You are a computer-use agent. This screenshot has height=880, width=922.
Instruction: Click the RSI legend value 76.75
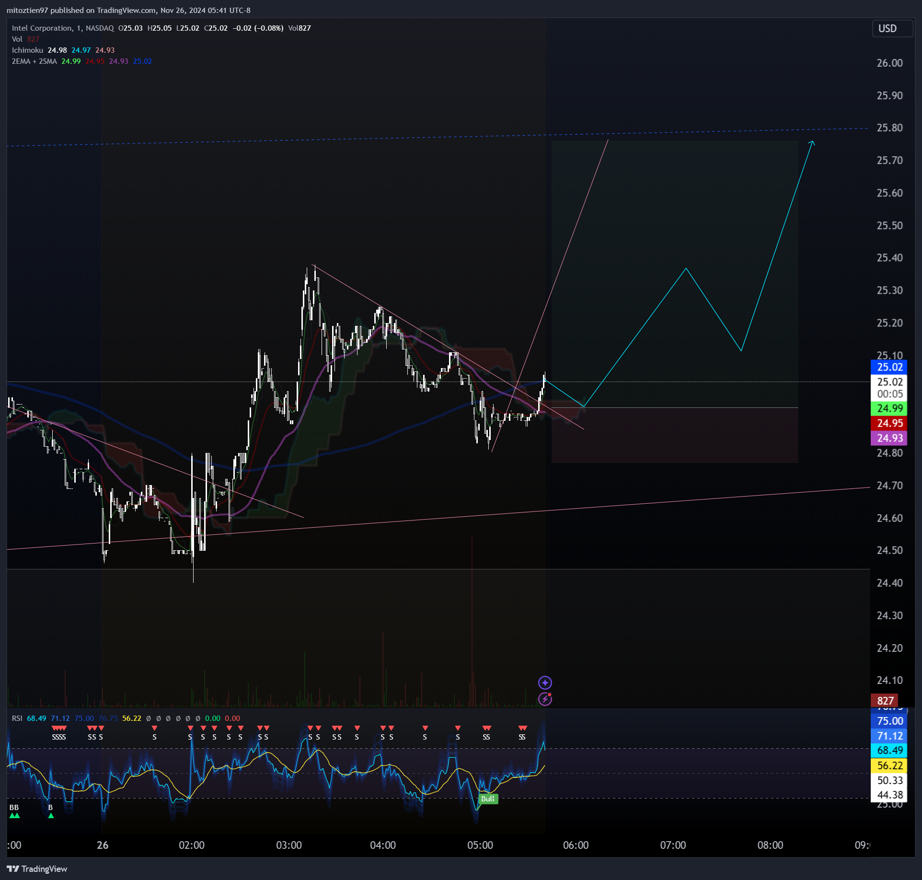tap(108, 718)
